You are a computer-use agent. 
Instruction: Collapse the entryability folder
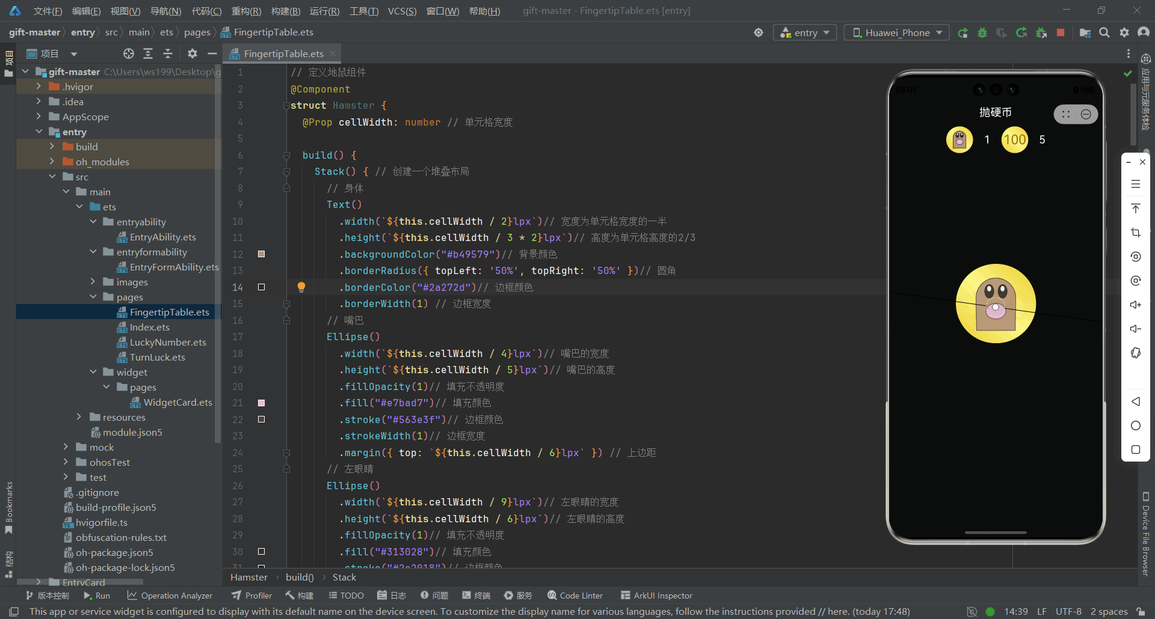pyautogui.click(x=93, y=222)
